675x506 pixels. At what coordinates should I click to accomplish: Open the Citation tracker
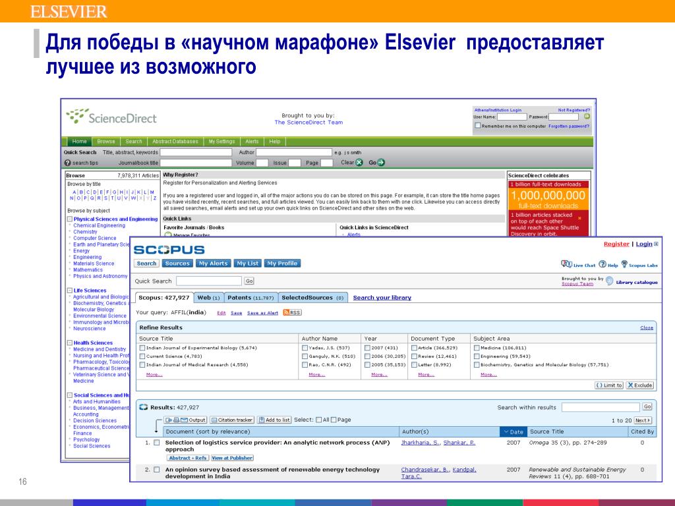click(x=231, y=420)
